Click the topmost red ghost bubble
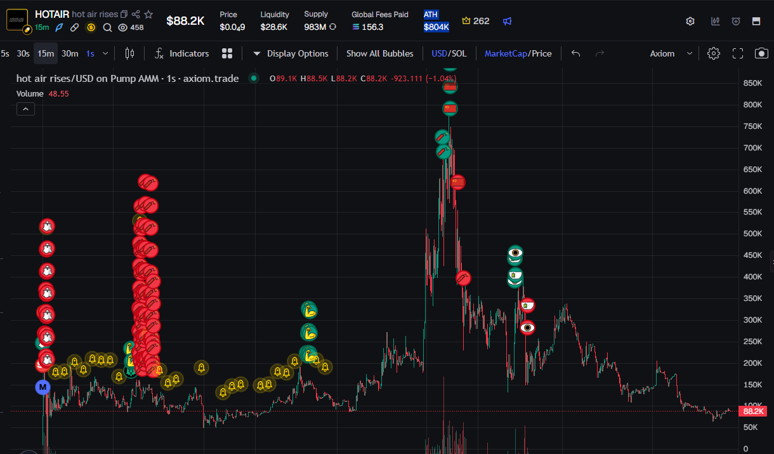This screenshot has width=774, height=454. [x=46, y=226]
